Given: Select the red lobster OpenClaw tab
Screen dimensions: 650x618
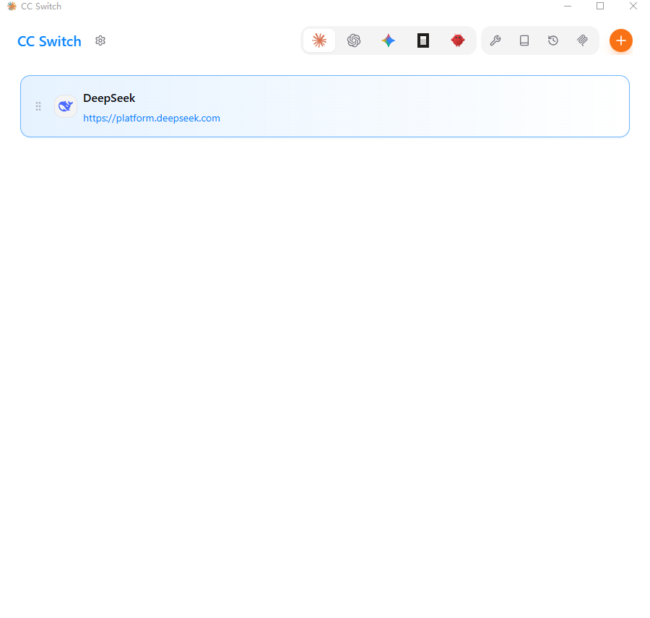Looking at the screenshot, I should click(458, 40).
